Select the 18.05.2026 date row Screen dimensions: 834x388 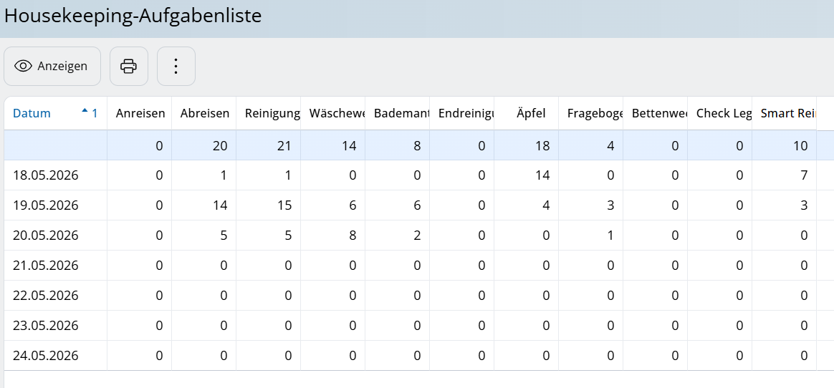tap(410, 175)
